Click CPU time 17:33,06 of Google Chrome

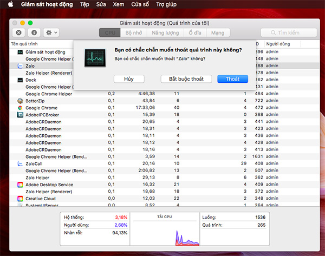[145, 108]
